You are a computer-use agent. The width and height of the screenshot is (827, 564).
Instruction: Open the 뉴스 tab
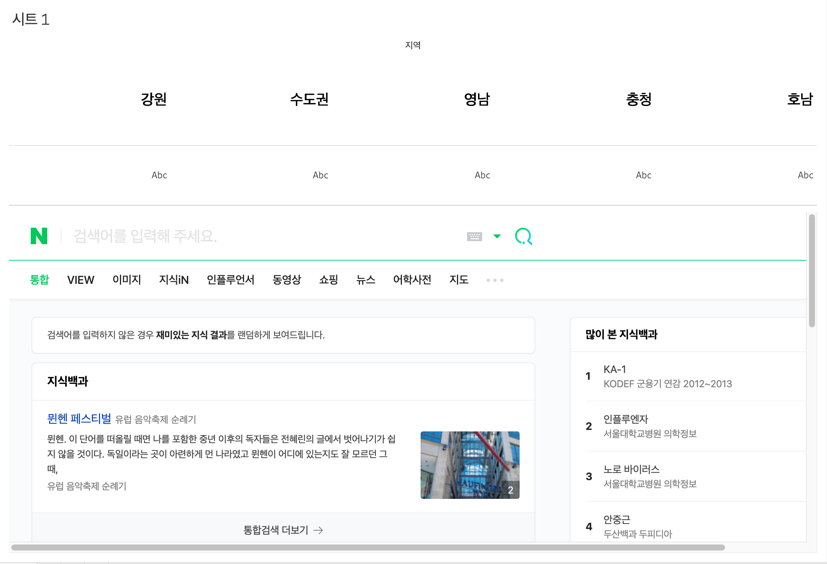(x=366, y=280)
